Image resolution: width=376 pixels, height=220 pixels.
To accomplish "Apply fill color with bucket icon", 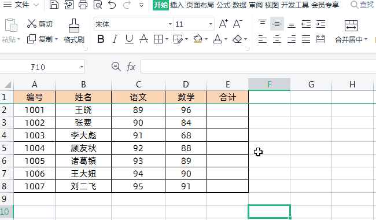I will (198, 39).
